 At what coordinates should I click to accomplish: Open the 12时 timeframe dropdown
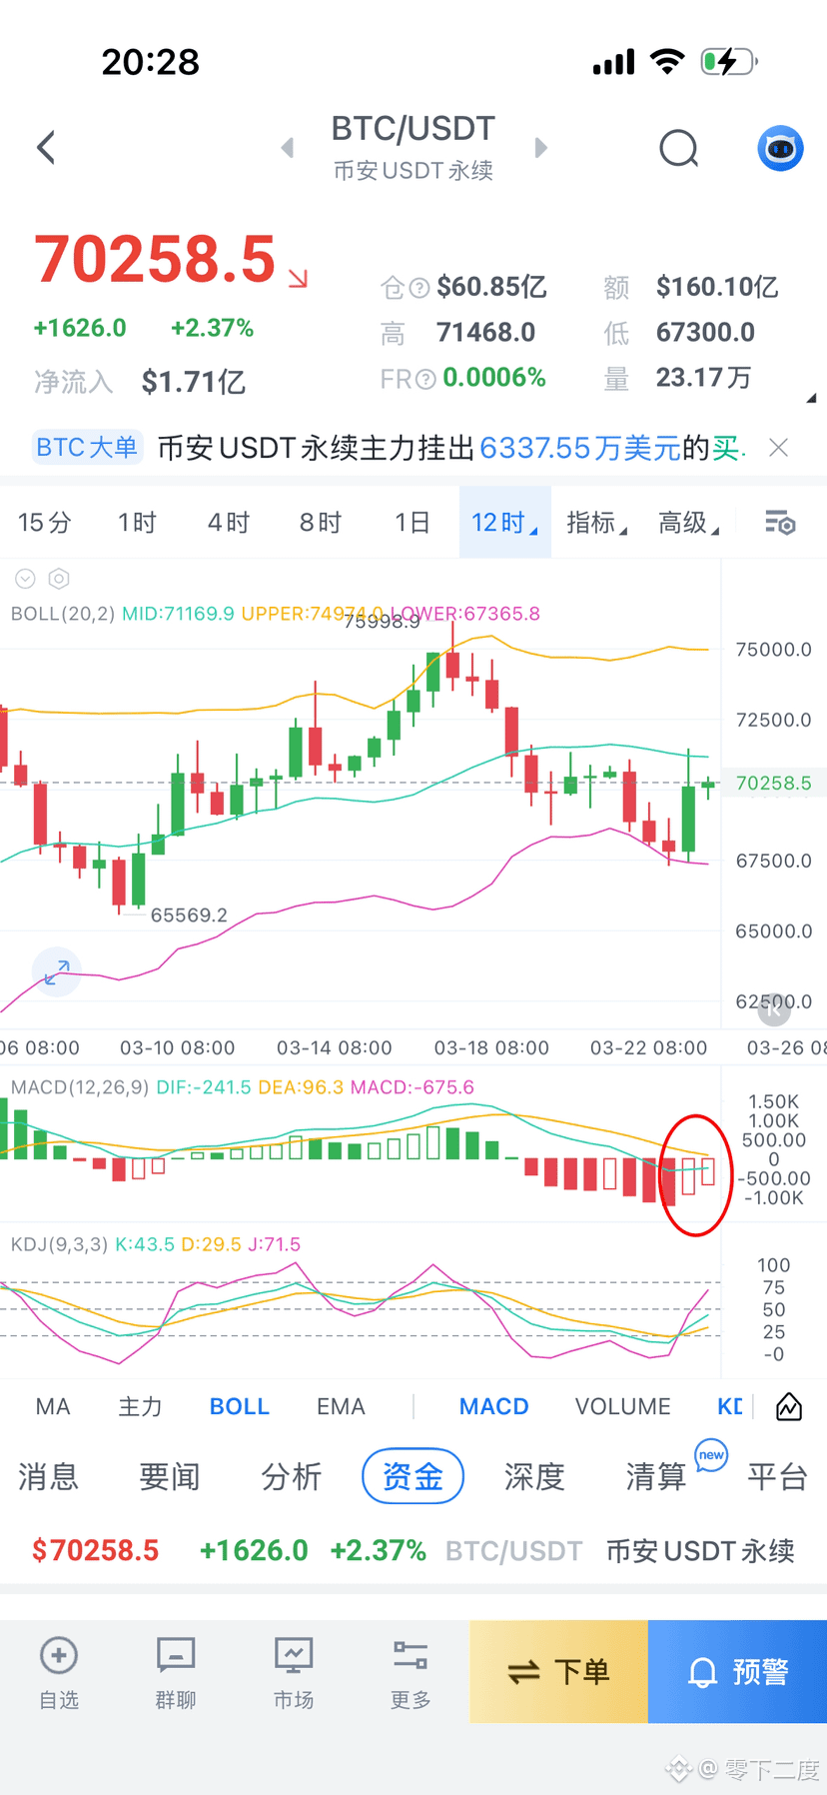pyautogui.click(x=505, y=523)
